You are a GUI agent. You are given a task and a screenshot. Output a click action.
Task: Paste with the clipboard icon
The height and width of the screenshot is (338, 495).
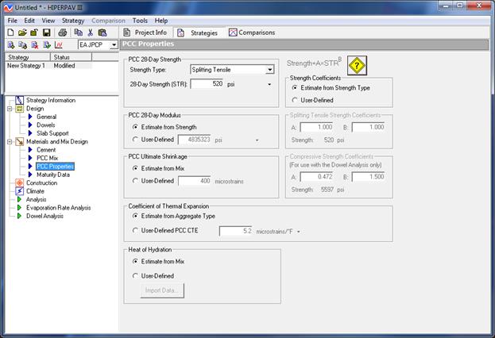click(102, 33)
